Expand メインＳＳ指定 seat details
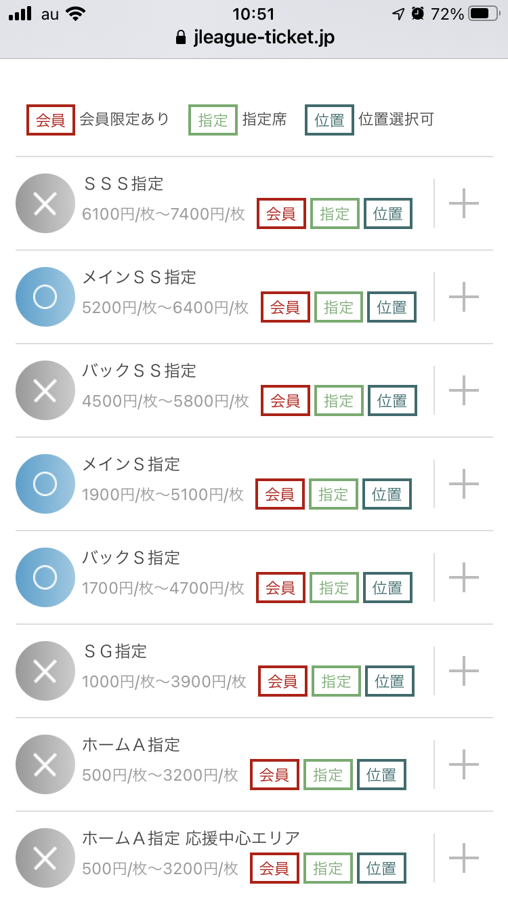Image resolution: width=508 pixels, height=904 pixels. [x=464, y=297]
